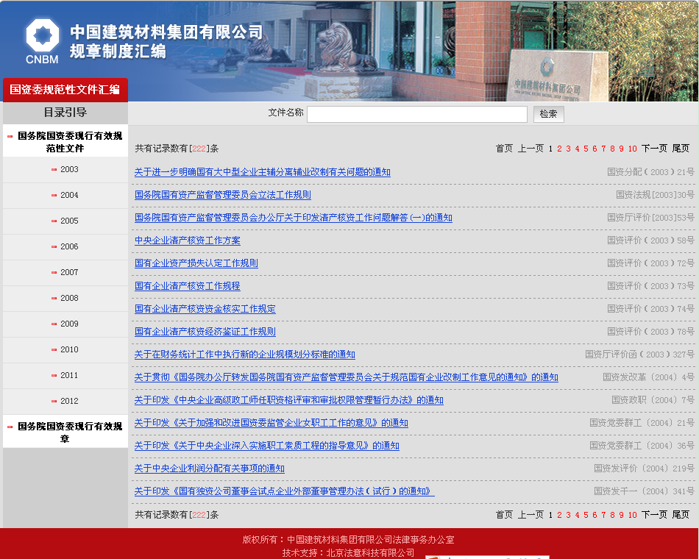Go to 下一页 in bottom pagination
This screenshot has width=699, height=559.
coord(654,515)
